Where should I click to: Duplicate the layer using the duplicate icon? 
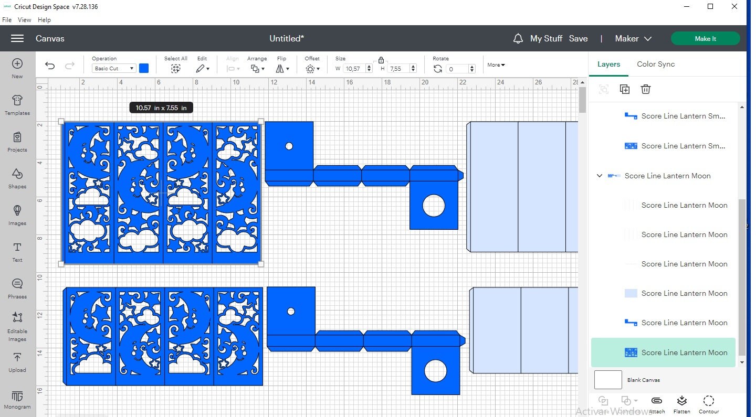coord(625,89)
